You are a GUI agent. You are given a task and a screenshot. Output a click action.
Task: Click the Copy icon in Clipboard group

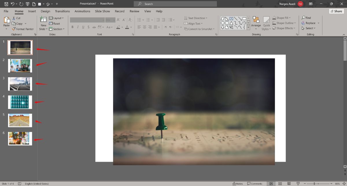(14, 23)
